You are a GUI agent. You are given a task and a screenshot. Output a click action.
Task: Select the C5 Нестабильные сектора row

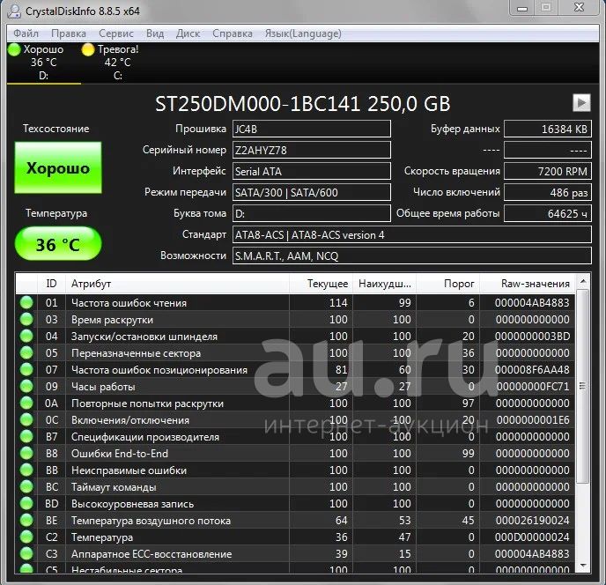point(295,568)
